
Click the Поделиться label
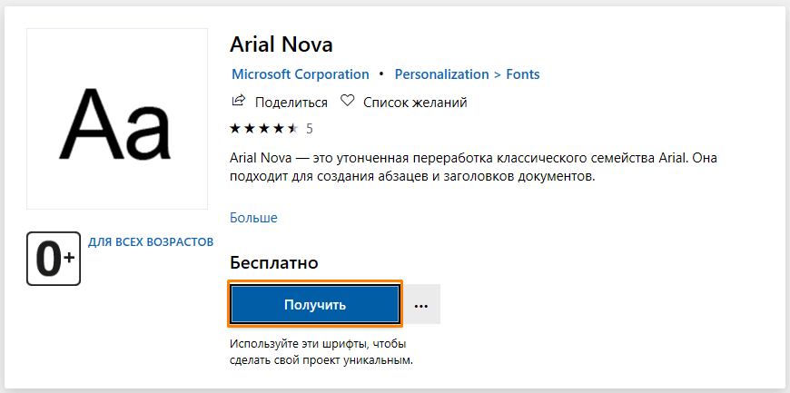click(x=291, y=103)
